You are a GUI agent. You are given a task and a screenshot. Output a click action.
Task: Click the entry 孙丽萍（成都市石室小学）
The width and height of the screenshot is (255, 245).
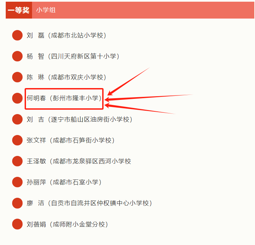64,182
